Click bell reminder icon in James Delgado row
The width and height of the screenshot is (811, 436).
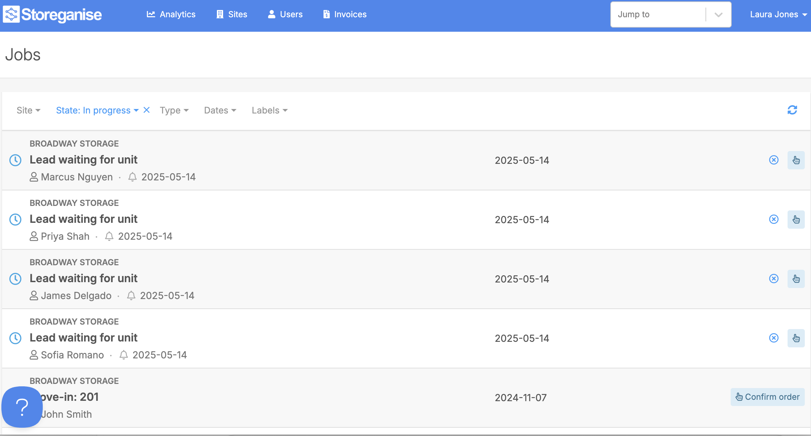coord(131,296)
